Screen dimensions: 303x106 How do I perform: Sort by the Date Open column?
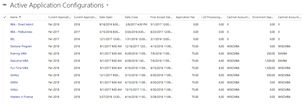pos(106,17)
